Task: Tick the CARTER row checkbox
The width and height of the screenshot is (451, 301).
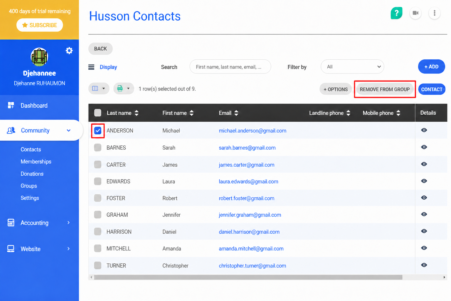Action: pos(98,165)
